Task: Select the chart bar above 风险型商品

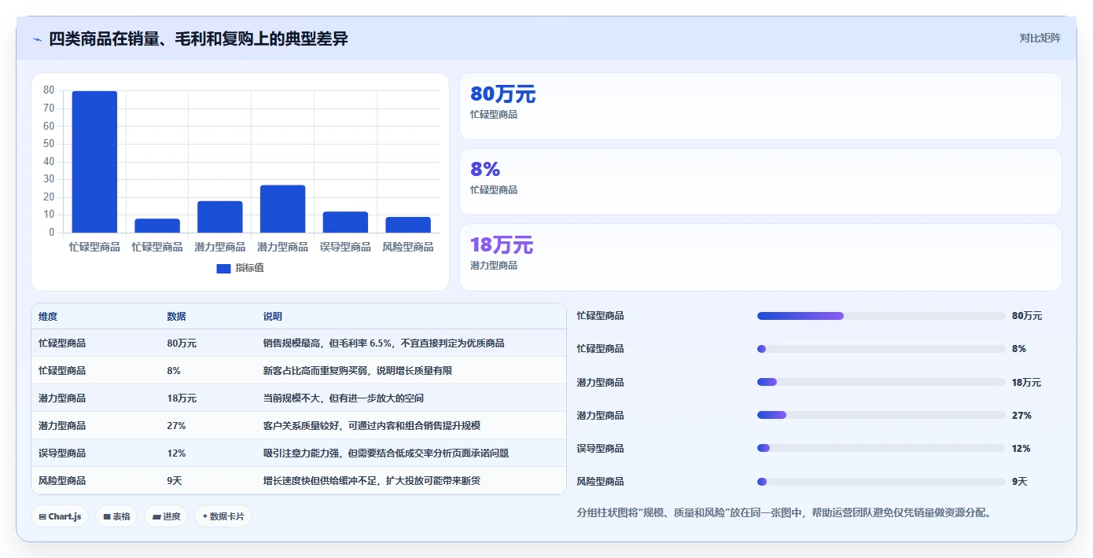Action: [x=408, y=225]
